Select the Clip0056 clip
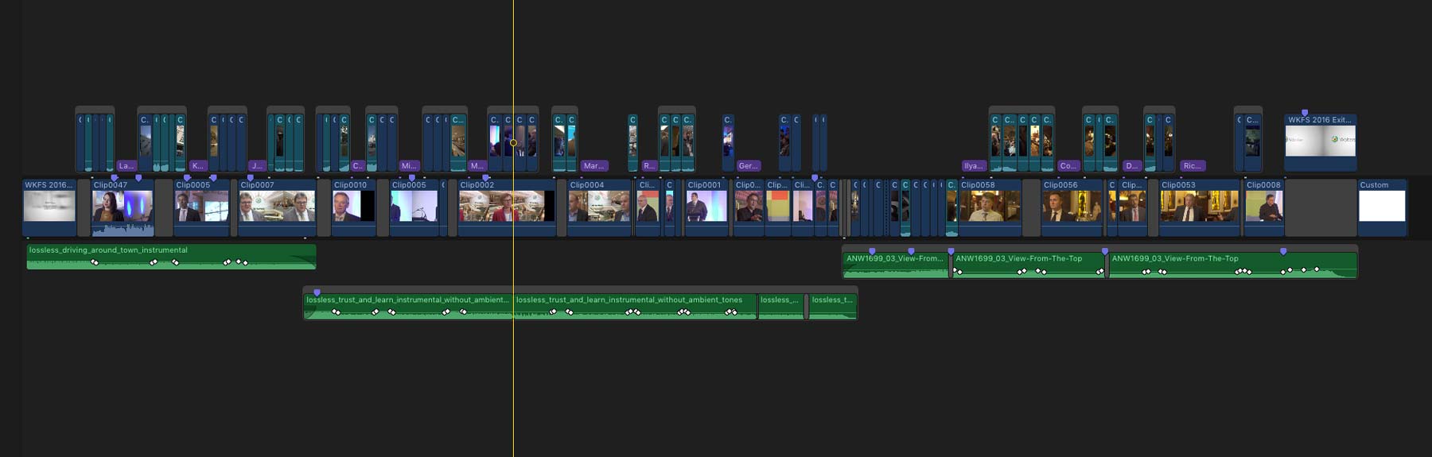1432x457 pixels. coord(1072,207)
